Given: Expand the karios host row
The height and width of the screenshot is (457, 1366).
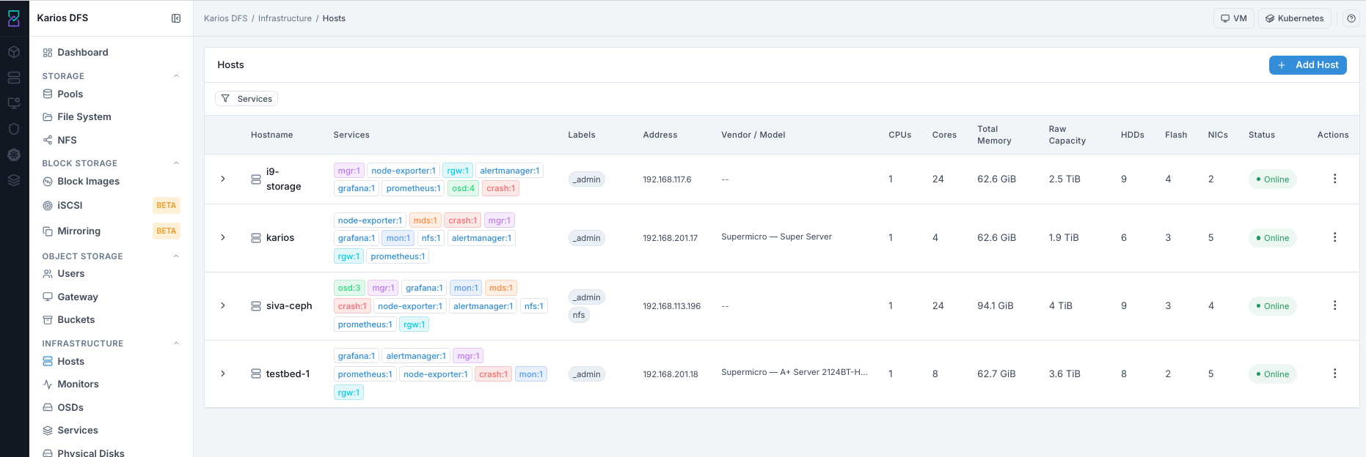Looking at the screenshot, I should pyautogui.click(x=223, y=237).
